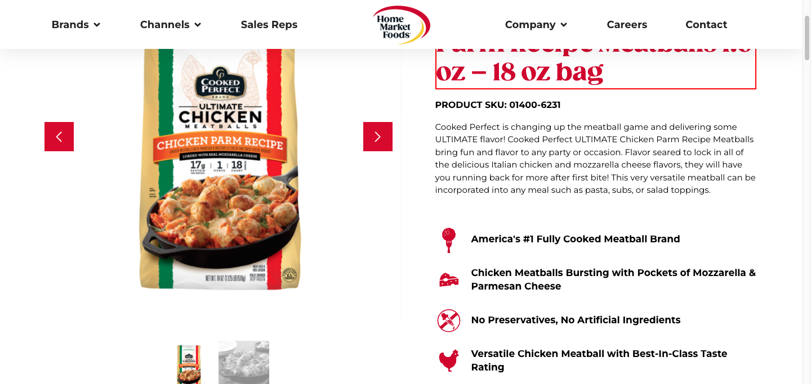811x384 pixels.
Task: Go to the Careers page
Action: click(627, 25)
